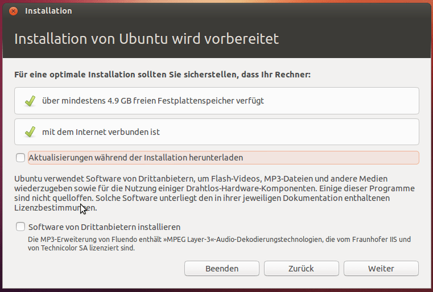Click the mit dem Internet verbunden ist text
This screenshot has height=292, width=433.
tap(101, 132)
